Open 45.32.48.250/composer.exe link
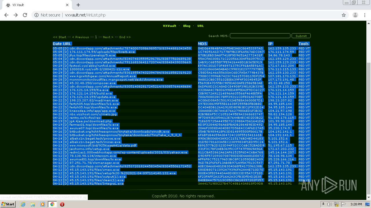Image resolution: width=371 pixels, height=208 pixels. click(92, 83)
